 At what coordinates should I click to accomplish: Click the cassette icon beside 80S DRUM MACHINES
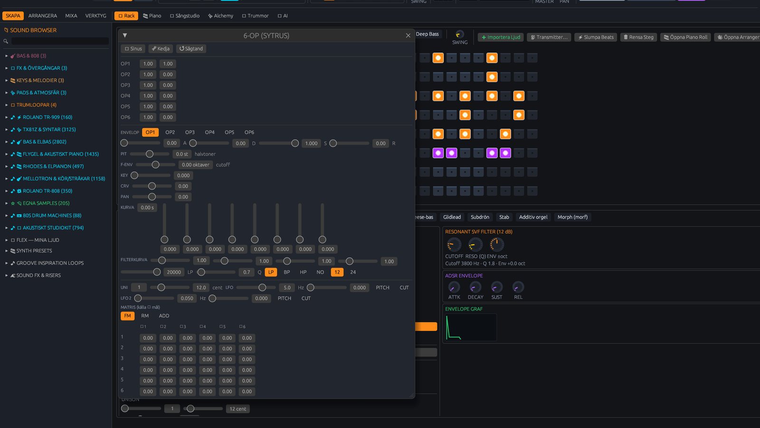pyautogui.click(x=19, y=215)
